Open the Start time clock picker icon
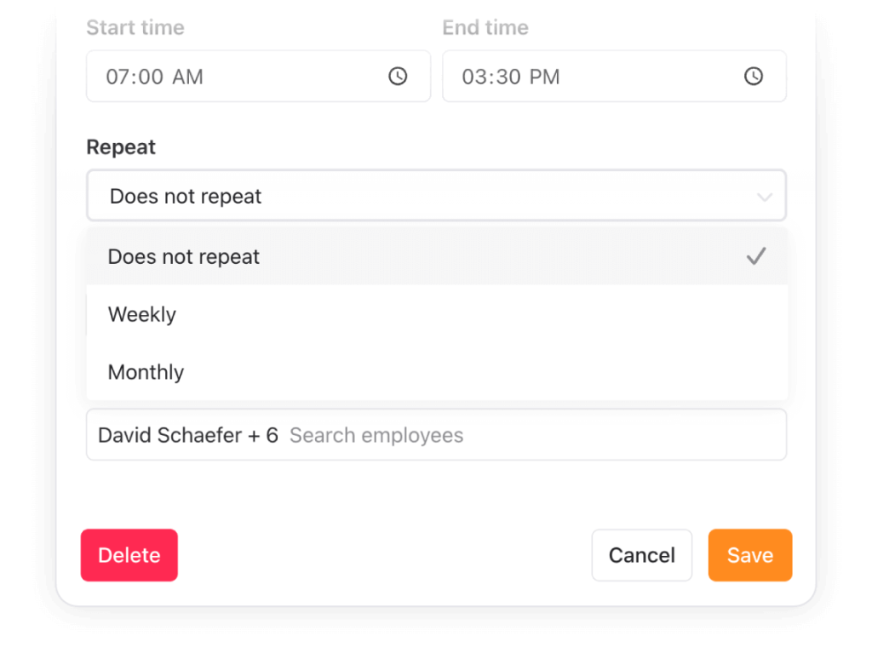The height and width of the screenshot is (653, 872). pos(398,77)
